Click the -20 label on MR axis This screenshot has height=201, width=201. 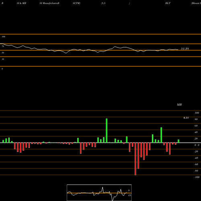click(x=196, y=152)
